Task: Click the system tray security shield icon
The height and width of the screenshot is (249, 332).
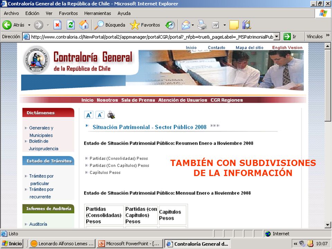Action: point(310,244)
